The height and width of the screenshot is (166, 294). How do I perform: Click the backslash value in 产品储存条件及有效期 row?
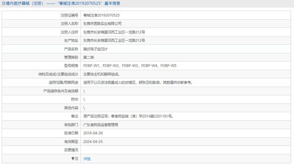(84, 91)
